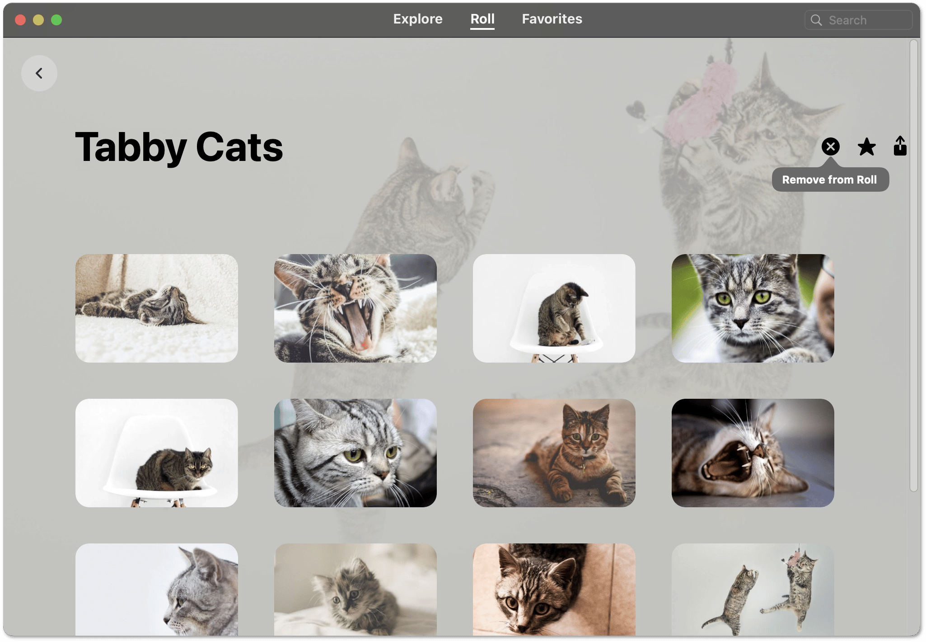The width and height of the screenshot is (926, 642).
Task: Click the search magnifier icon
Action: tap(816, 20)
